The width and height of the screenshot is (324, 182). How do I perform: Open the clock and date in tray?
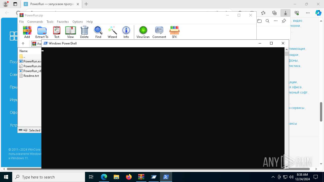[302, 177]
